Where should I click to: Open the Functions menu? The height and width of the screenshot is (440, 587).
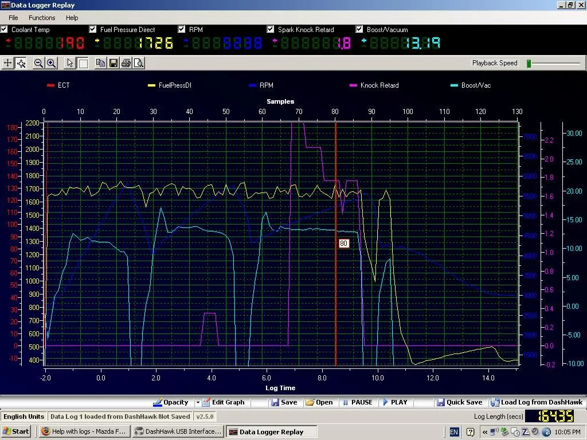click(42, 18)
